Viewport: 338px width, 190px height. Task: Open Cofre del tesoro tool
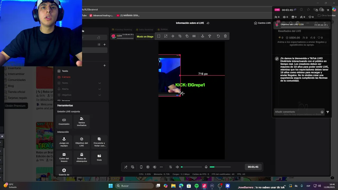(x=64, y=158)
